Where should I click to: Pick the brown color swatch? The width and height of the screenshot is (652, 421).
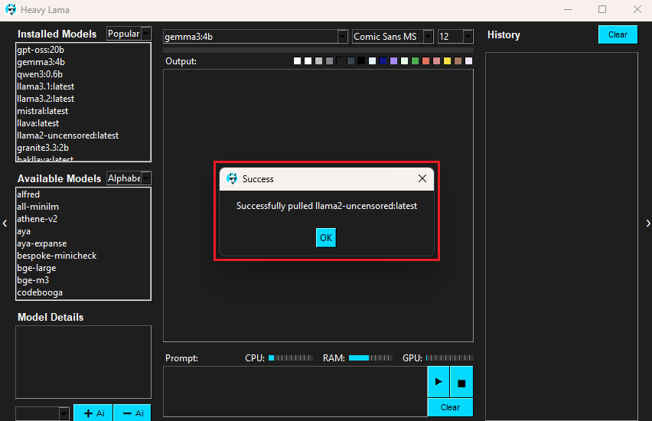coord(458,61)
